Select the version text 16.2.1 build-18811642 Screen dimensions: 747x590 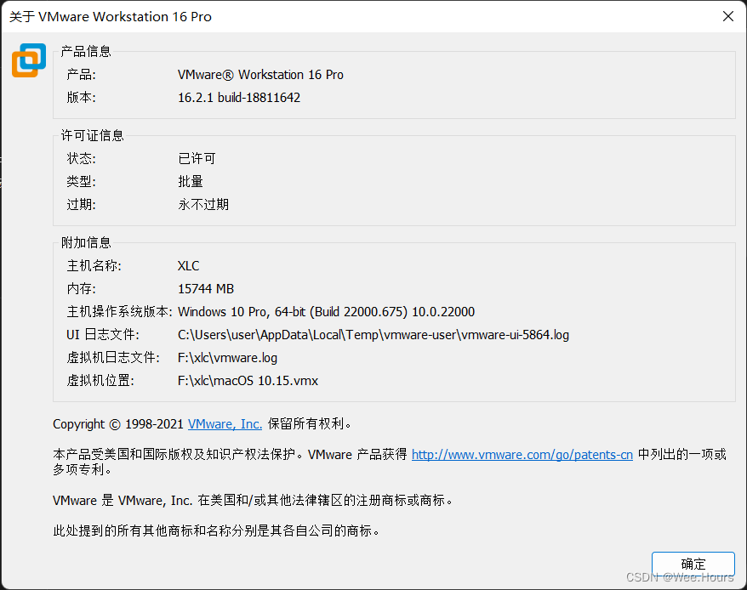click(239, 98)
